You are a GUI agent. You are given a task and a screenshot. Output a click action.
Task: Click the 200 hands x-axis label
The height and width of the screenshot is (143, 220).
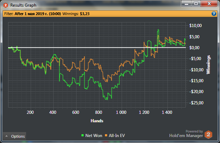[30, 112]
